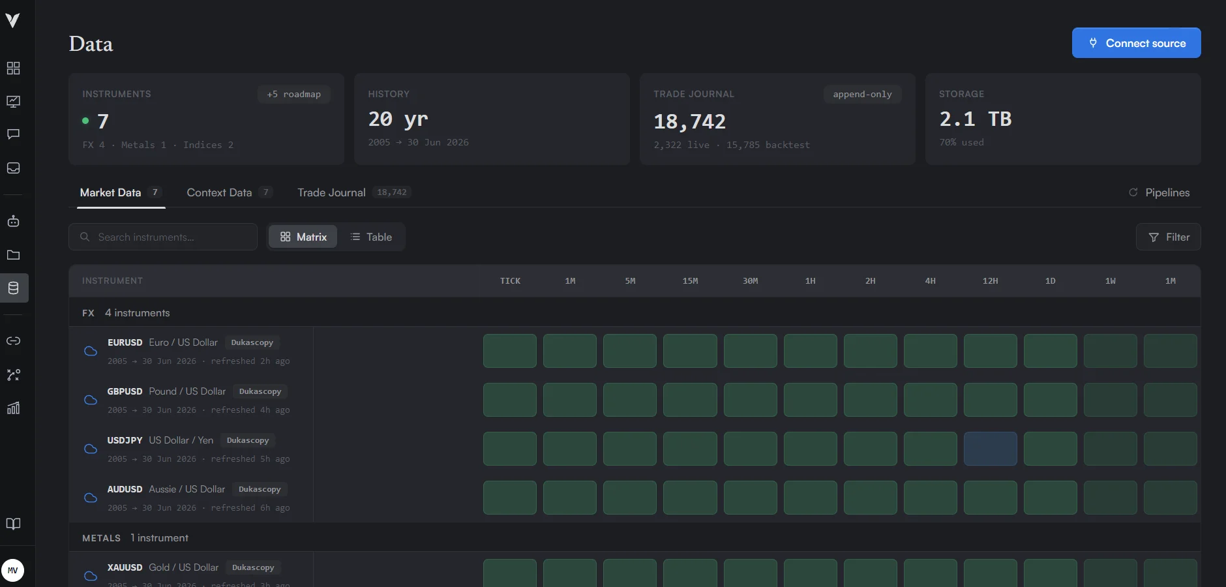Image resolution: width=1226 pixels, height=587 pixels.
Task: Switch to the Trade Journal tab
Action: click(x=354, y=192)
